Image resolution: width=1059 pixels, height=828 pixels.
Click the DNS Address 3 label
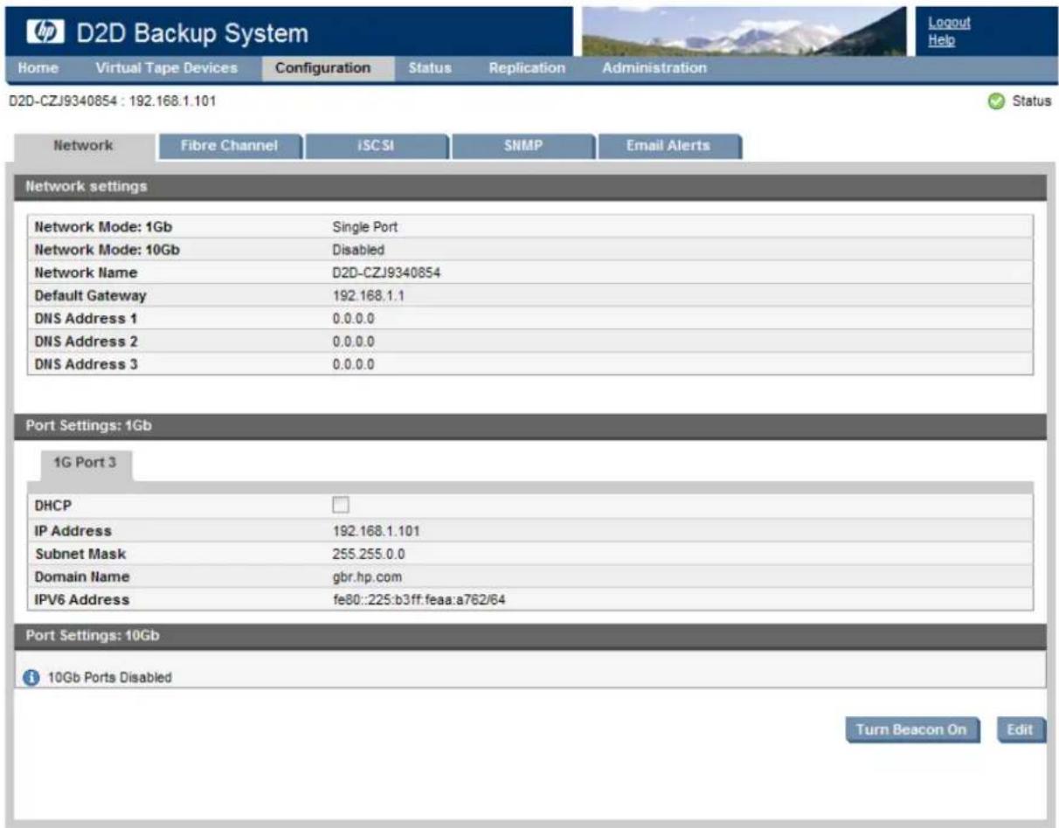coord(86,364)
